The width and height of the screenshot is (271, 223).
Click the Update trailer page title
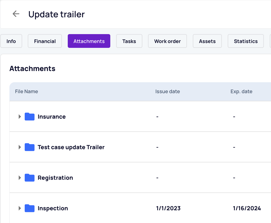(x=57, y=14)
